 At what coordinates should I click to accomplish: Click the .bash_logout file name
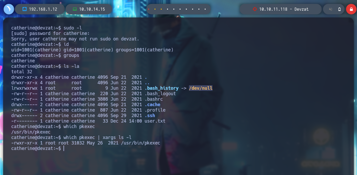coord(160,94)
